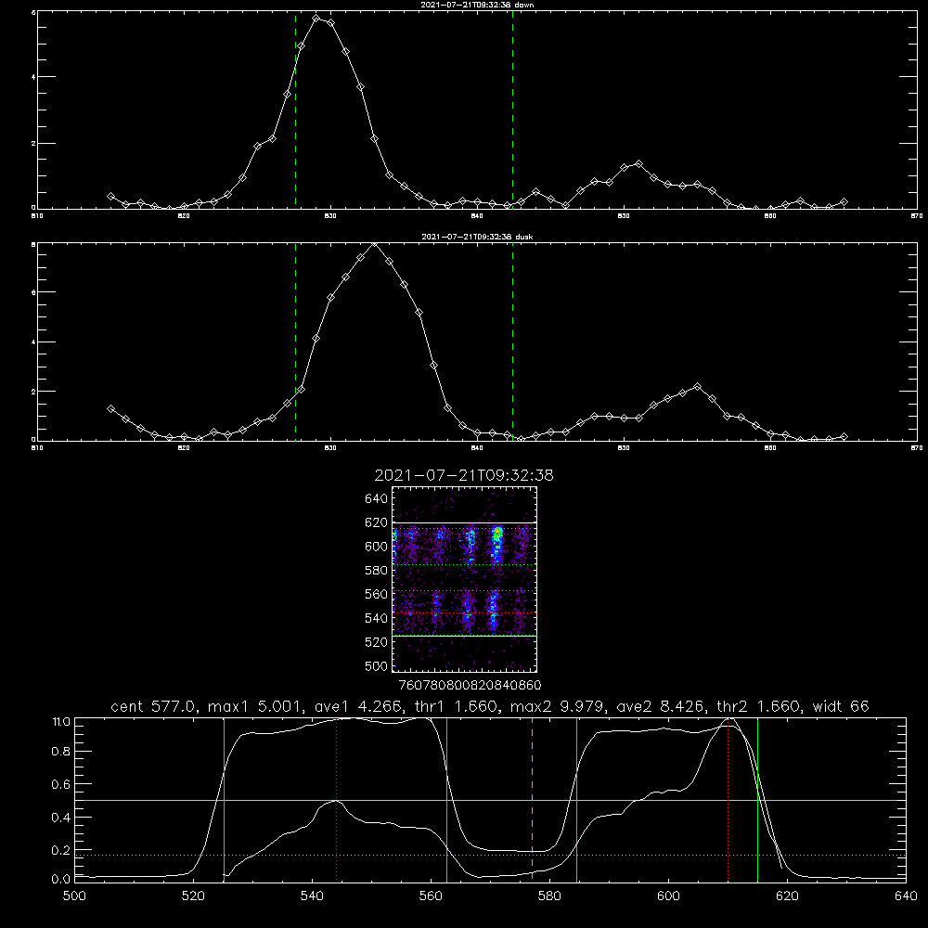Click the bottom plot y-axis label 0.8

pyautogui.click(x=61, y=752)
